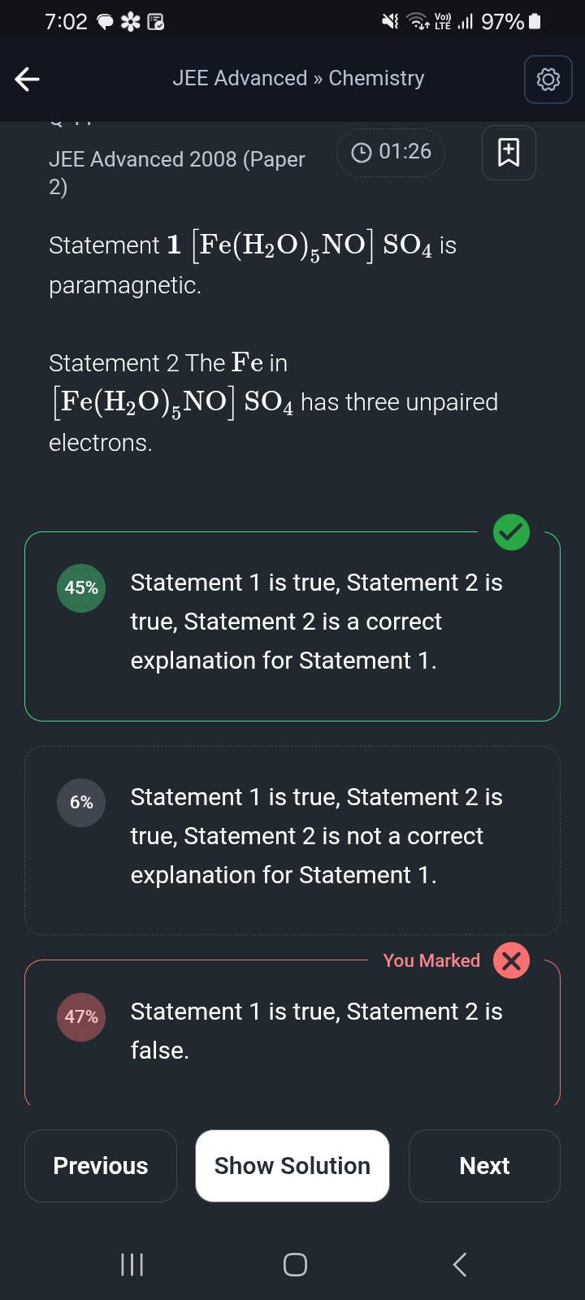
Task: Tap the 6% response badge
Action: pos(81,802)
